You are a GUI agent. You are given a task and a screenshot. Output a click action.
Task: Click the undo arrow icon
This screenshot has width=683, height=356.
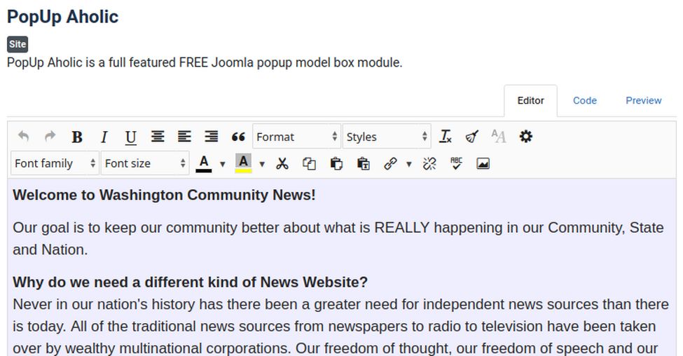(23, 137)
